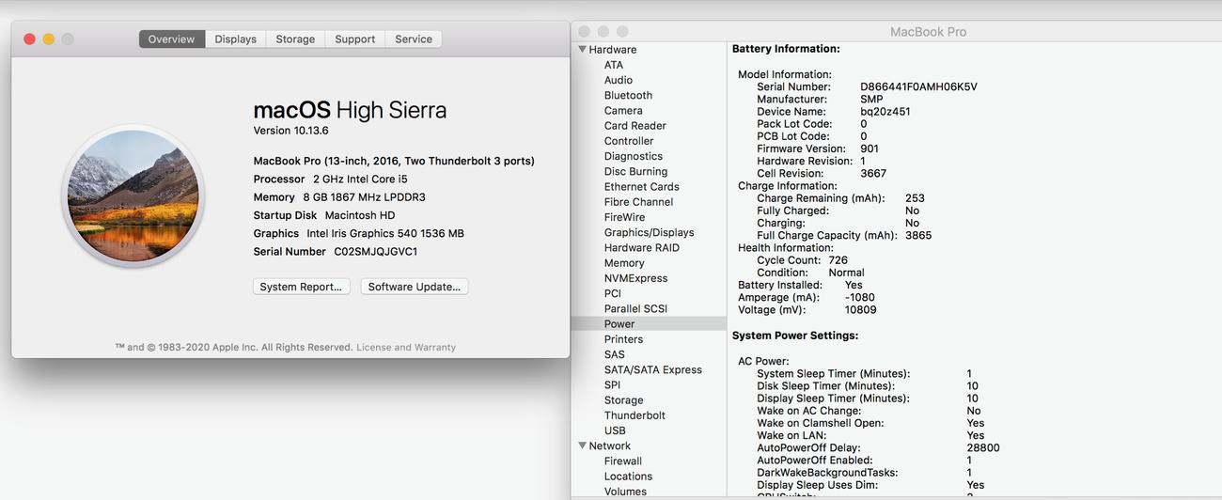Select Parallel SCSI in the sidebar
The image size is (1222, 500).
tap(636, 308)
